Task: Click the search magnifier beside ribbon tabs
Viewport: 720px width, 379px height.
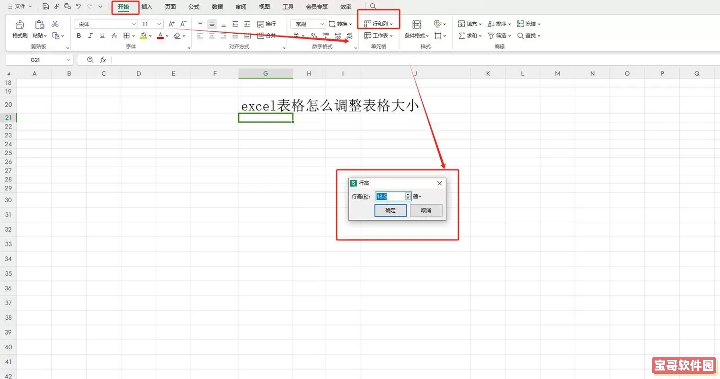Action: point(373,7)
